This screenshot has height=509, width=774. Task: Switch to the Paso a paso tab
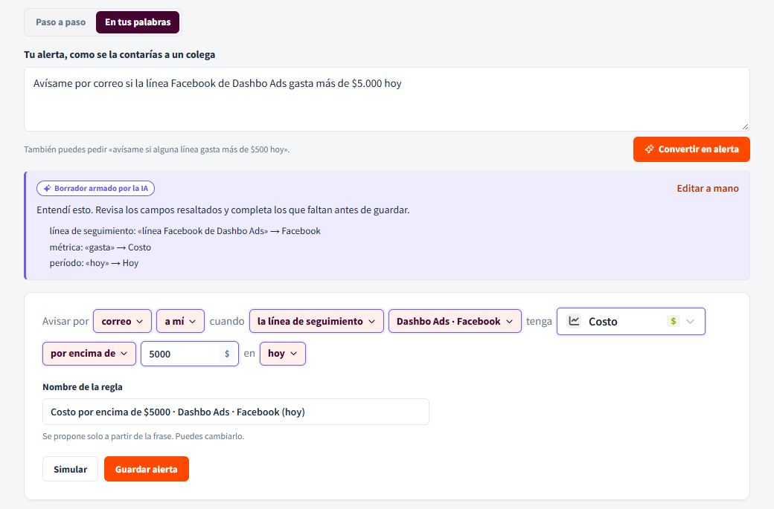point(61,22)
